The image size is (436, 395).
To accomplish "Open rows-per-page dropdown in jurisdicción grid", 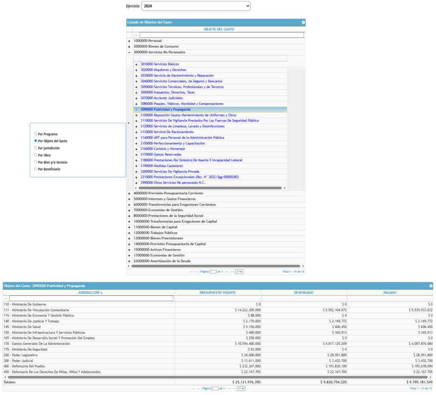I will click(241, 389).
